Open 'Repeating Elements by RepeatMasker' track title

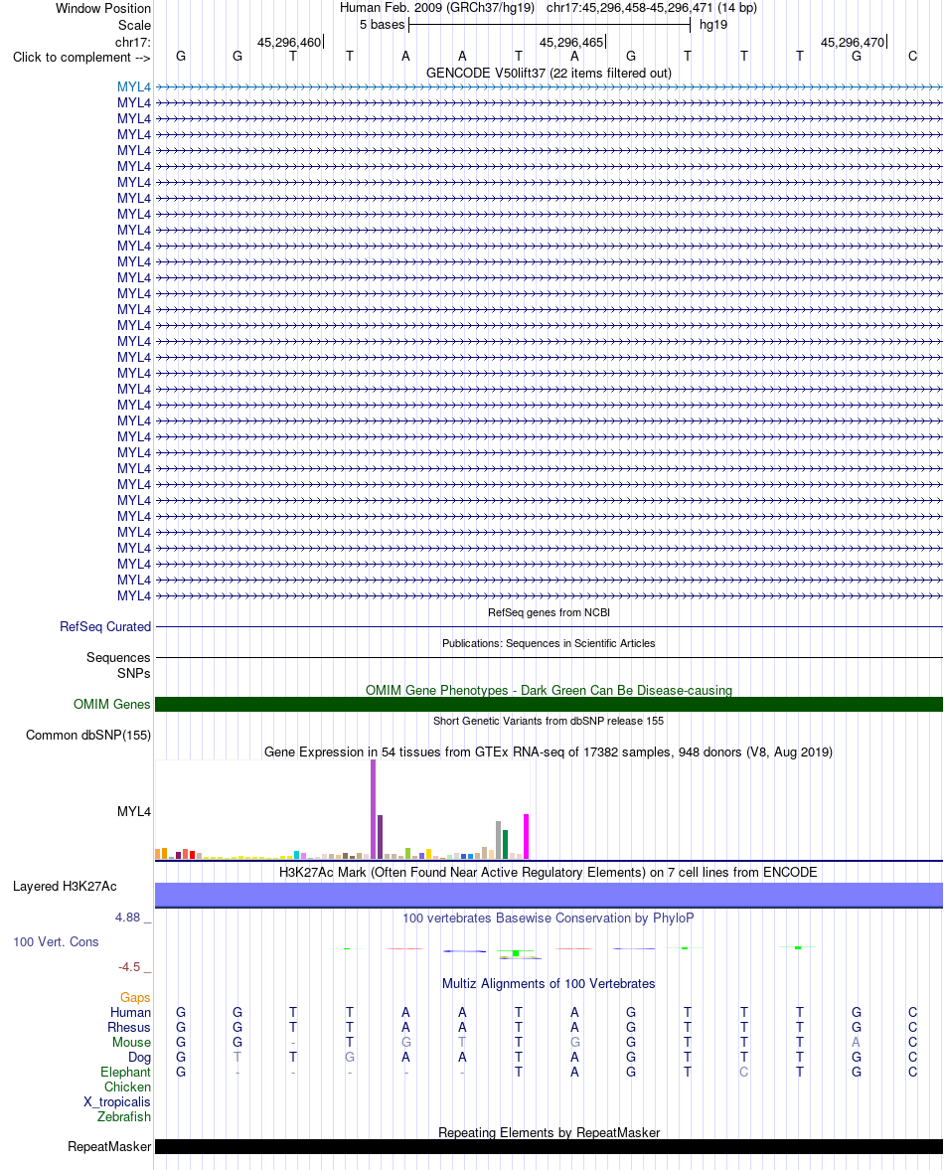549,1132
